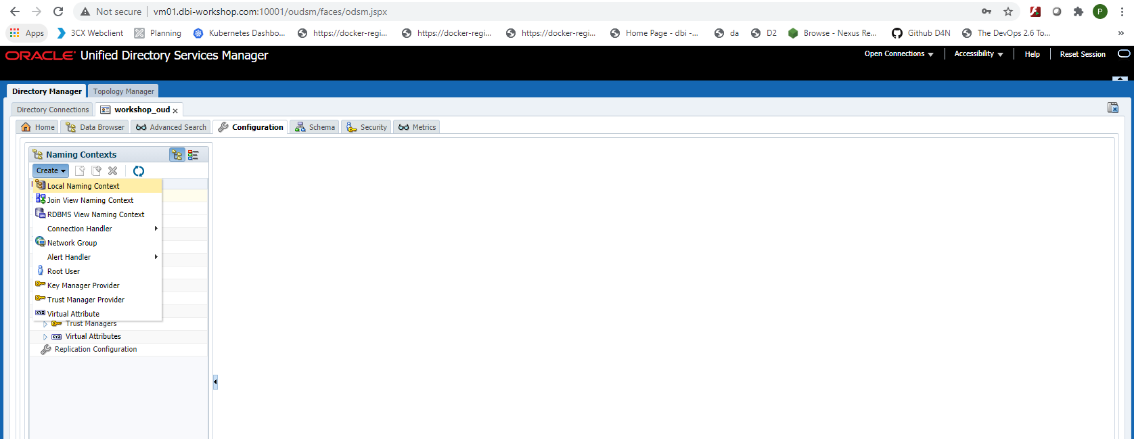Switch Naming Contexts to tree view icon
Screen dimensions: 1134x439
point(177,155)
